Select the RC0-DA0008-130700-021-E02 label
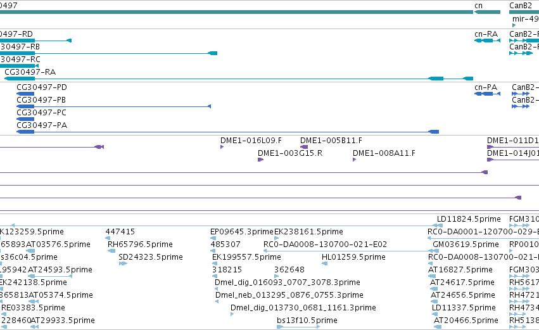The height and width of the screenshot is (330, 539). [x=325, y=244]
